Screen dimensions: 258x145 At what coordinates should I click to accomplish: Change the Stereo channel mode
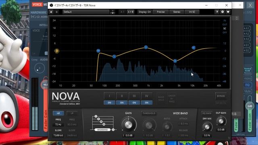[x=177, y=12]
